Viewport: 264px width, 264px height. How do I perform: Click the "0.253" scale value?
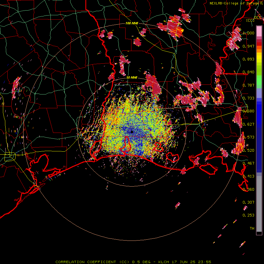point(248,215)
